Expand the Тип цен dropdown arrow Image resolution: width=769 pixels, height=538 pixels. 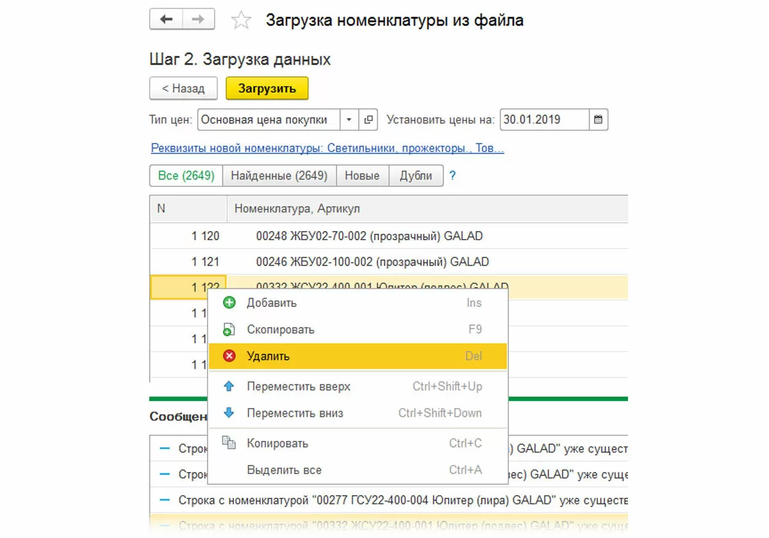click(x=349, y=120)
